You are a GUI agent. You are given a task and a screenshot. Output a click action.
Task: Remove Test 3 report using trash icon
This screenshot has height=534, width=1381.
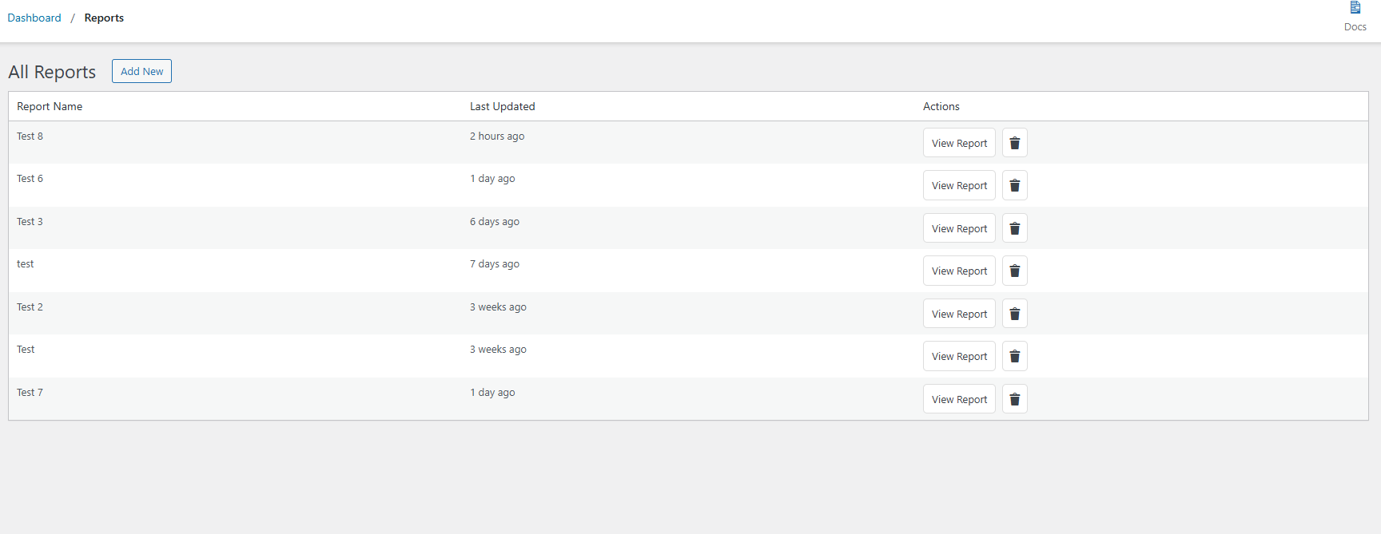tap(1014, 228)
